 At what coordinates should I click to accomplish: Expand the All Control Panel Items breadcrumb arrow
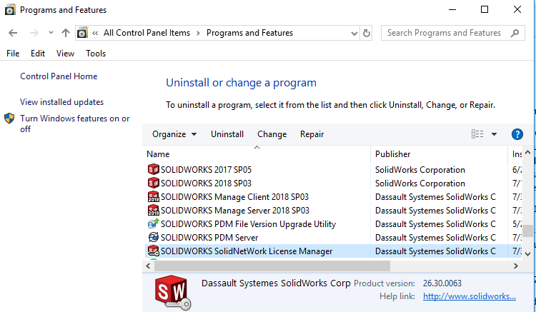pos(198,33)
